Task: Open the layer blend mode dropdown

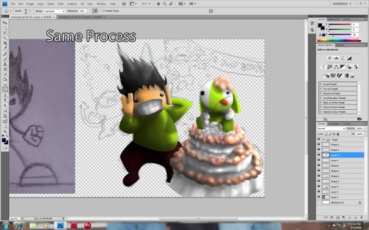Action: [x=331, y=128]
